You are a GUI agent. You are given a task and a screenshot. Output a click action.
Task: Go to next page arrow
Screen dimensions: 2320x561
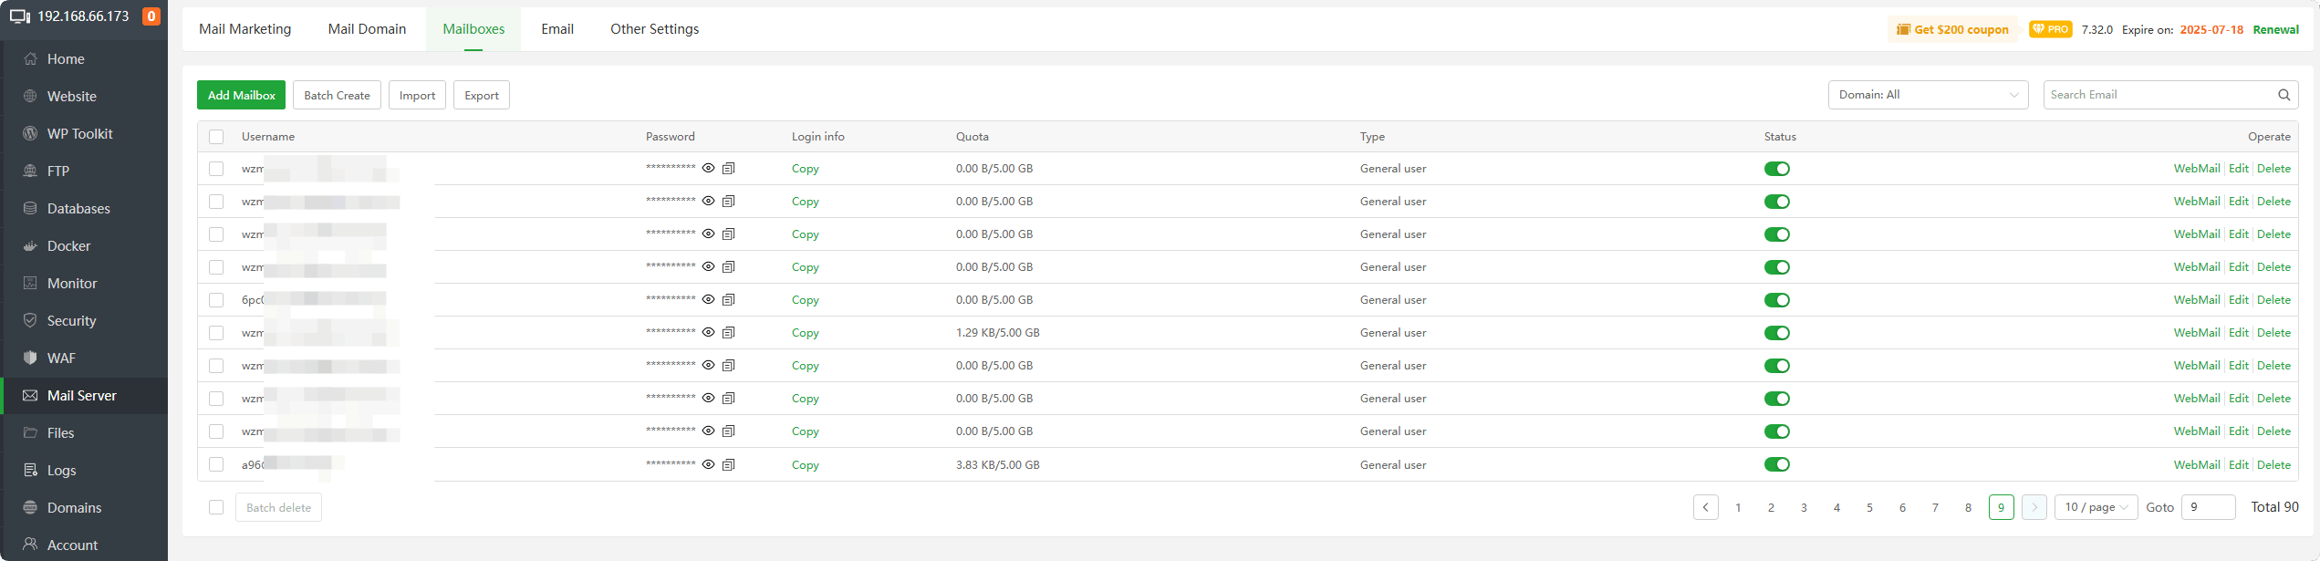coord(2034,507)
